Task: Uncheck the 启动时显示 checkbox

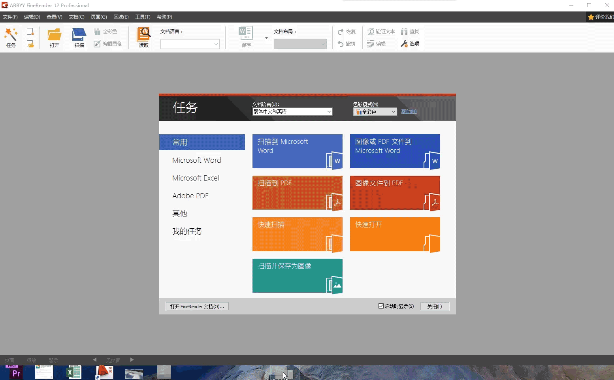Action: 381,306
